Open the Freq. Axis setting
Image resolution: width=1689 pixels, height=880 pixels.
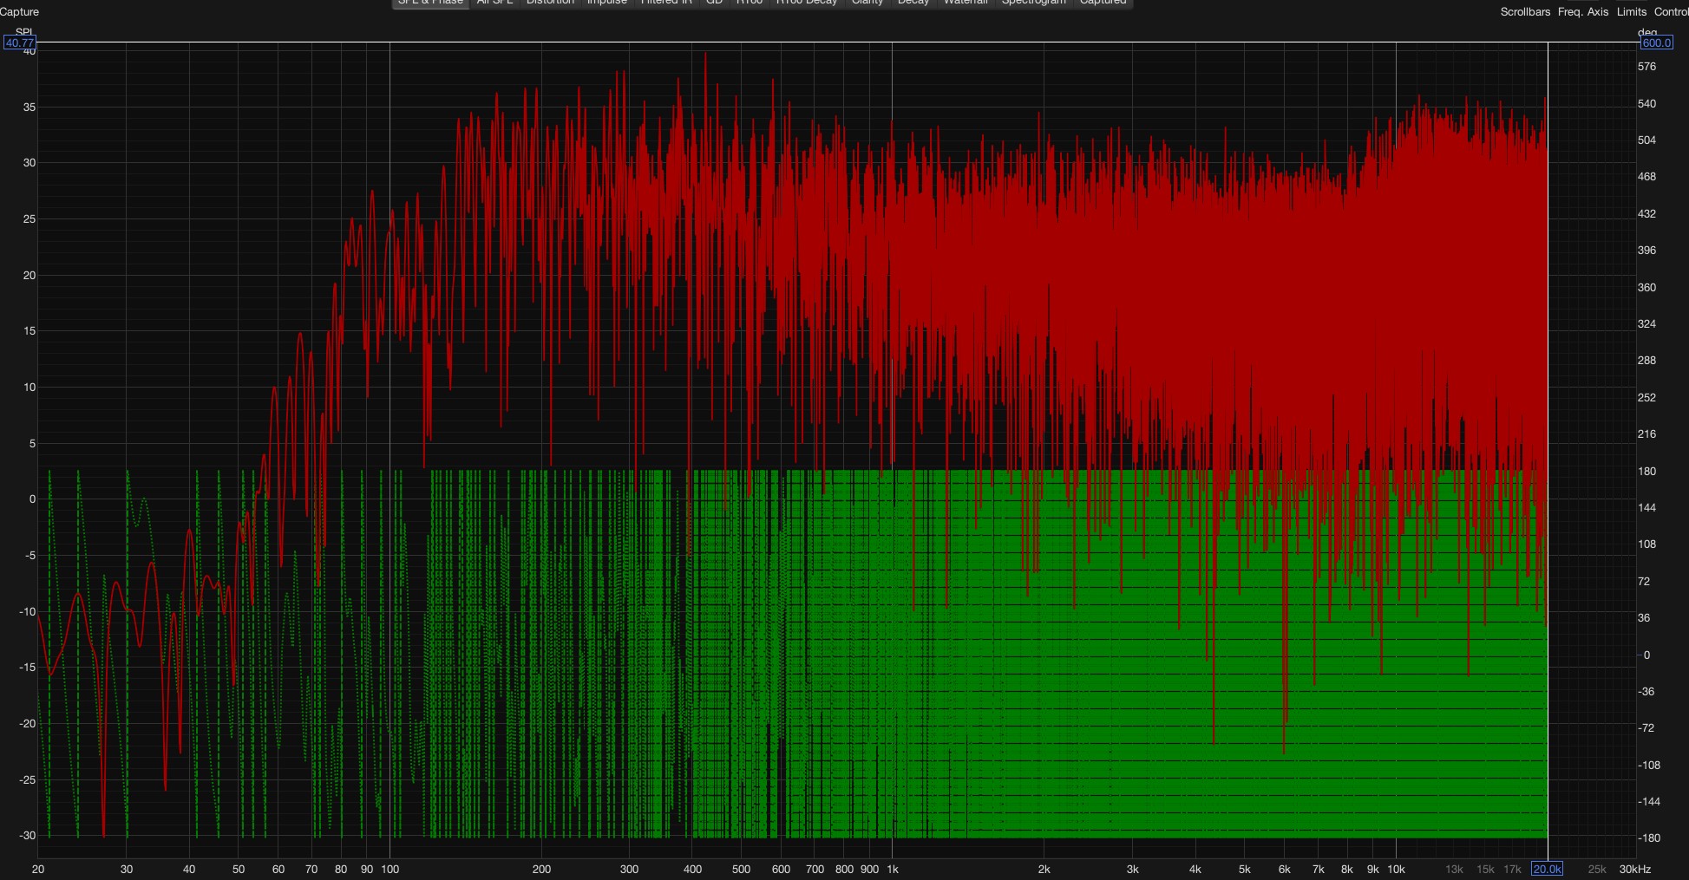(x=1583, y=11)
